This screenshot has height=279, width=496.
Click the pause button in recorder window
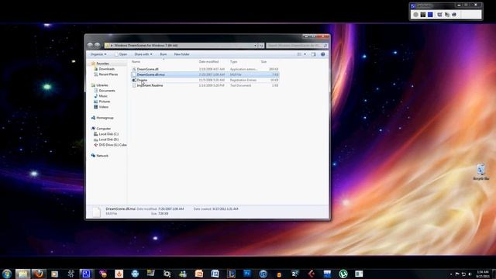point(423,15)
